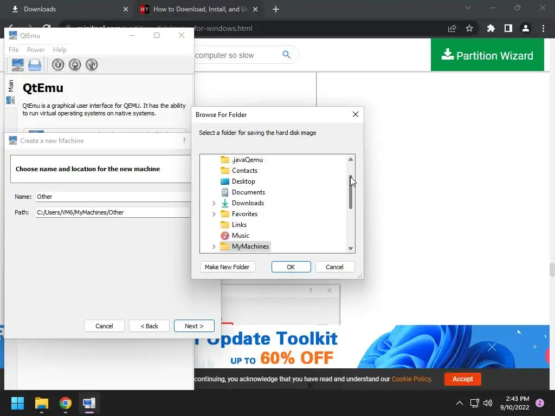This screenshot has width=555, height=416.
Task: Open the File menu in QtEmu
Action: 14,50
